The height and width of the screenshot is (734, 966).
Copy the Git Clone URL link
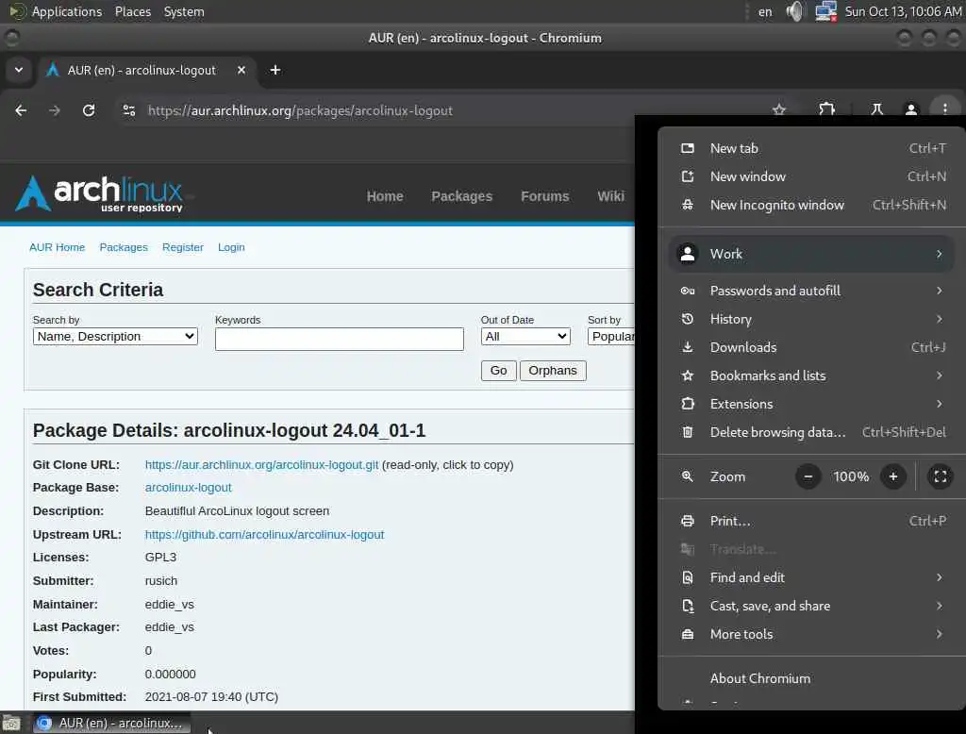pyautogui.click(x=261, y=465)
